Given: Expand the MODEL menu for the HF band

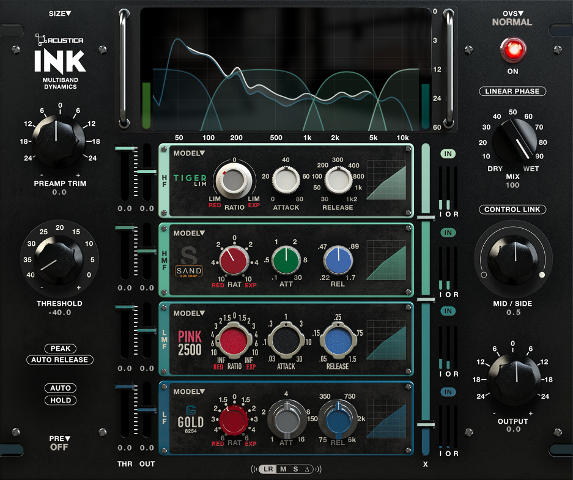Looking at the screenshot, I should pos(189,153).
